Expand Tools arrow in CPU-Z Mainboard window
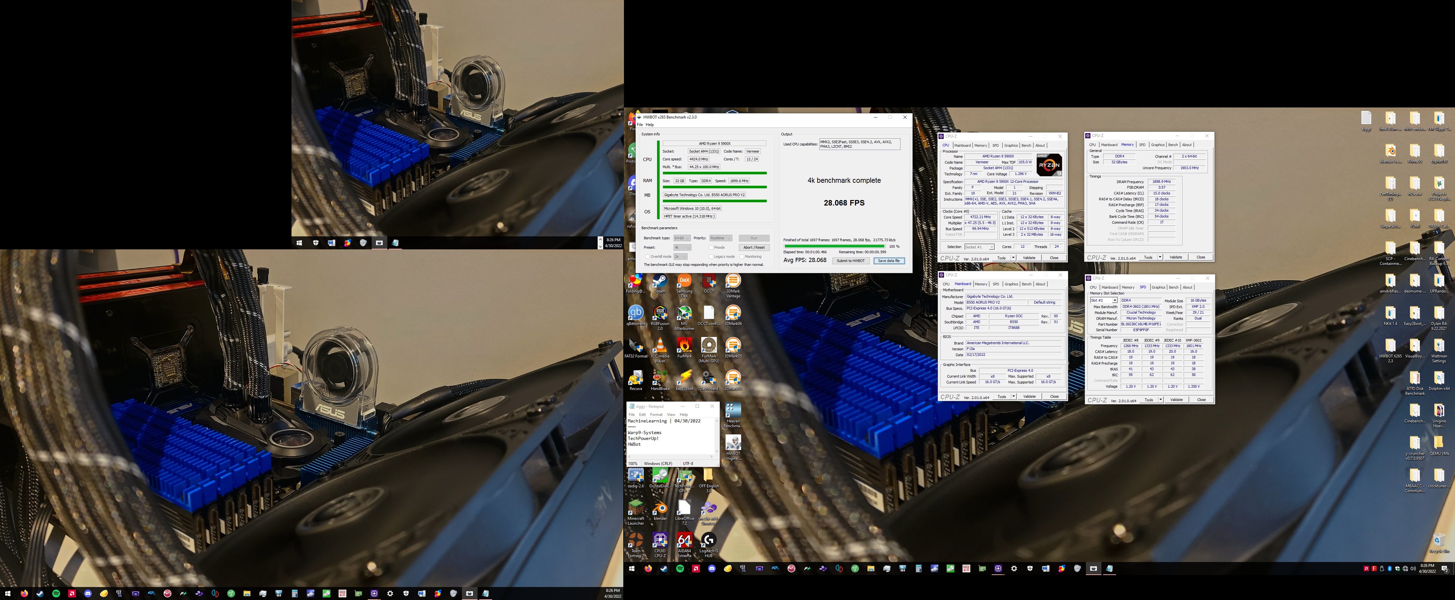Viewport: 1455px width, 600px height. pyautogui.click(x=1014, y=397)
